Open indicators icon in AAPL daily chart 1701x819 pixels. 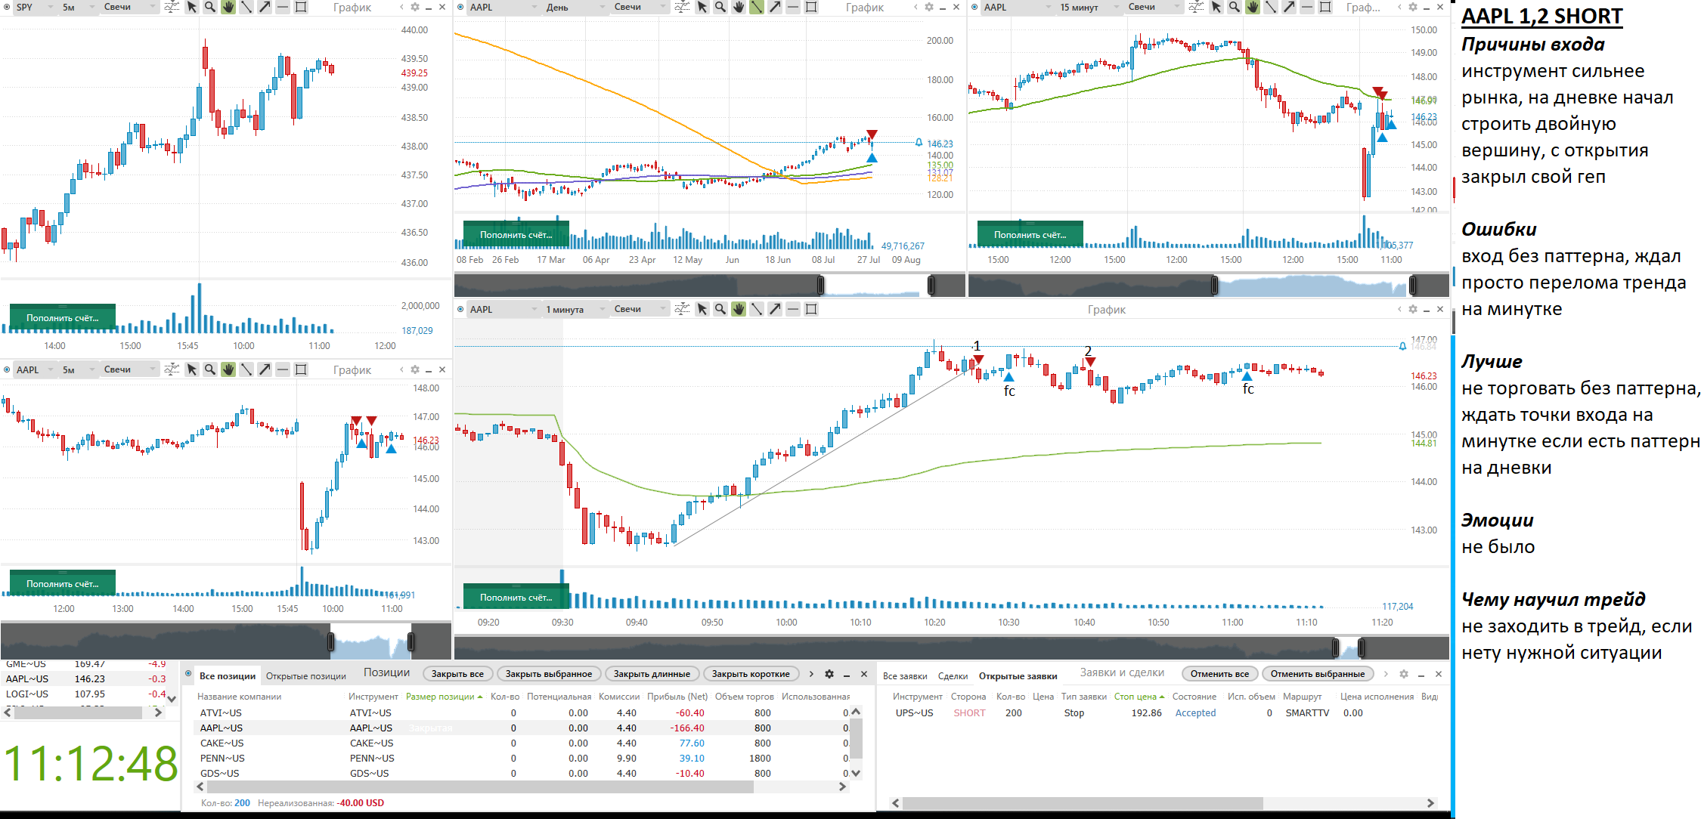pos(683,7)
